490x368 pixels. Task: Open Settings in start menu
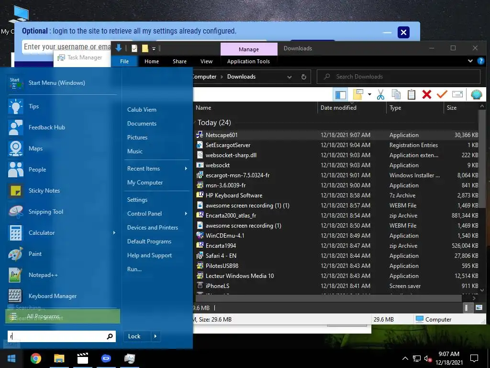[137, 200]
